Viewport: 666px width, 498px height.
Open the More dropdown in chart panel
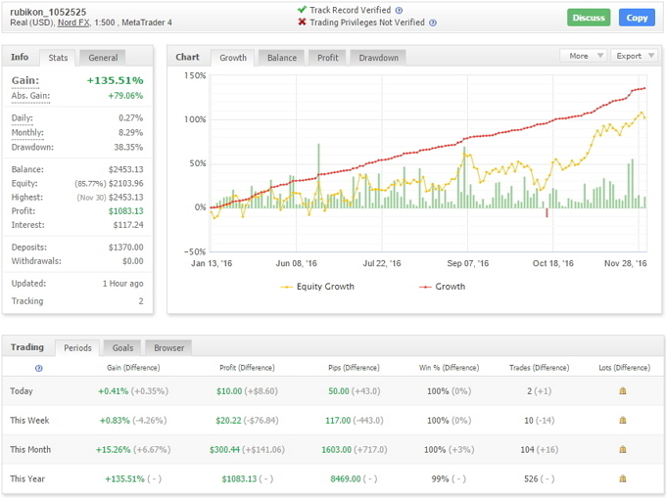coord(583,56)
